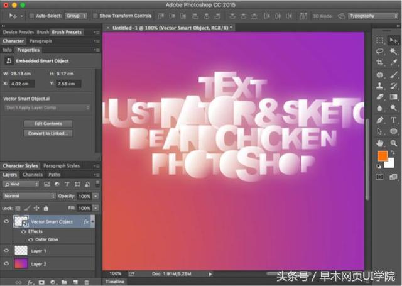Open the Auto-Select Group dropdown
The image size is (402, 286).
click(x=76, y=16)
